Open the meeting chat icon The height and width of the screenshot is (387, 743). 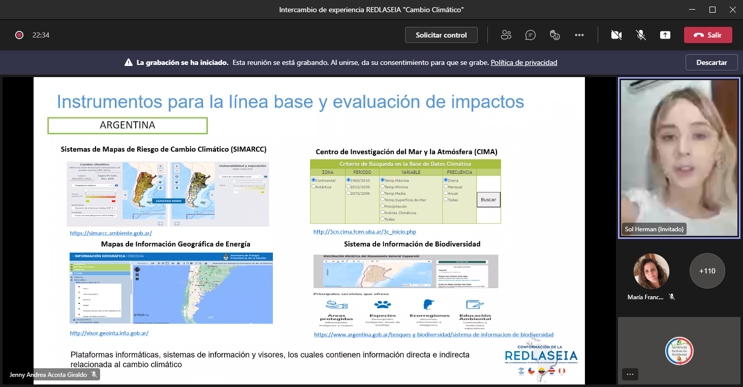click(x=531, y=35)
